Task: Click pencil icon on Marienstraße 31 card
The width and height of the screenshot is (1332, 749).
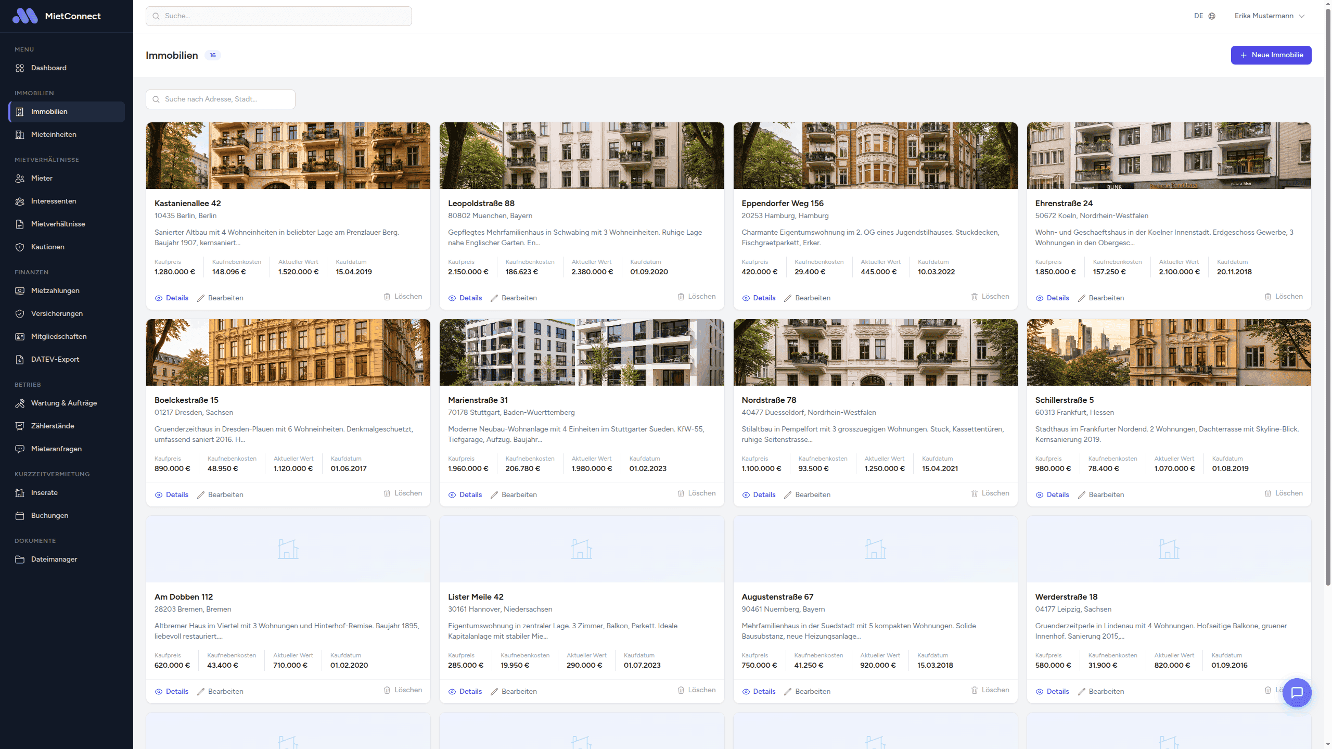Action: (x=494, y=495)
